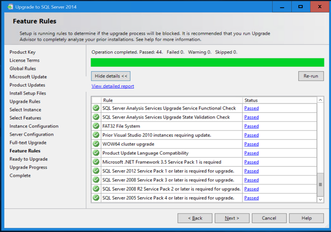Click the green rule-check progress bar
This screenshot has width=331, height=232.
(207, 62)
